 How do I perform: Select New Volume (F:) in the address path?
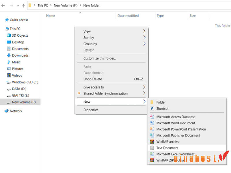pyautogui.click(x=66, y=5)
